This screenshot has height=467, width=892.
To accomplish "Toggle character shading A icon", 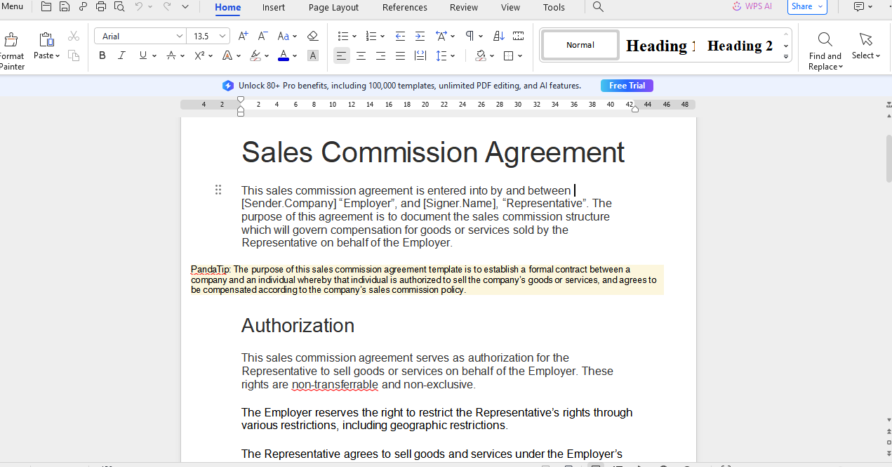I will coord(313,55).
